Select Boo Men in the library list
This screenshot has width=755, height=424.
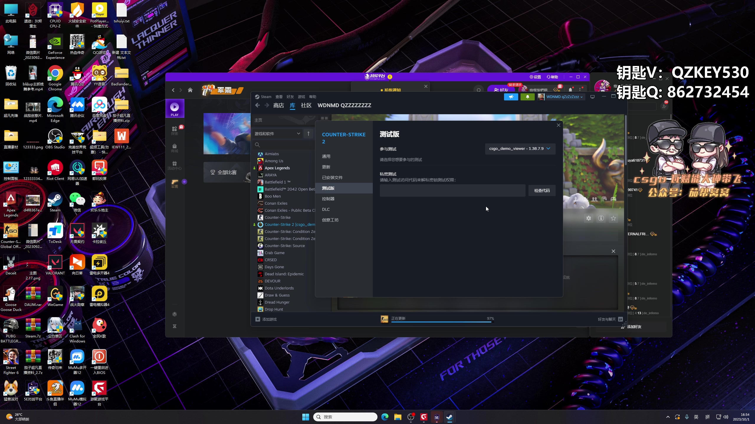[273, 196]
